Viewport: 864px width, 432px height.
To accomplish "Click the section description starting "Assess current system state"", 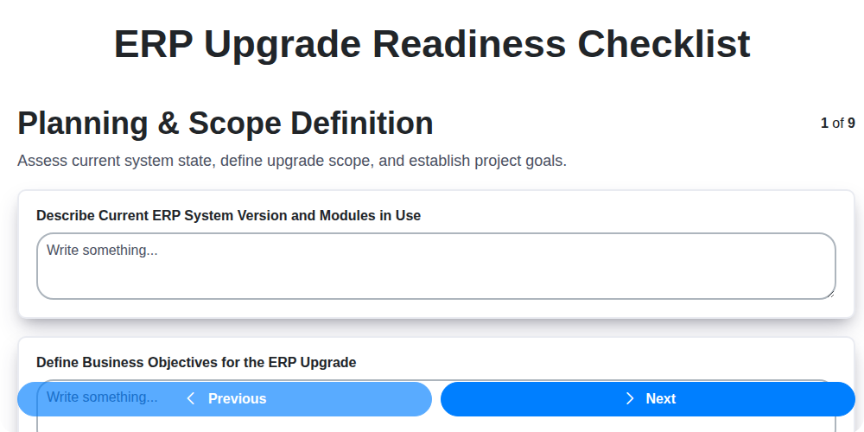I will [292, 161].
